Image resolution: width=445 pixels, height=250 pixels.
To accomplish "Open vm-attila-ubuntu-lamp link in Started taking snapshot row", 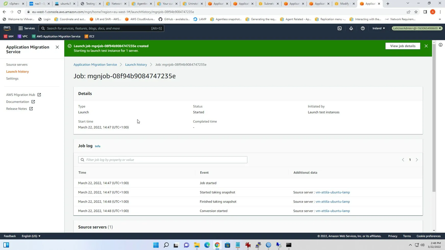I will [x=333, y=192].
